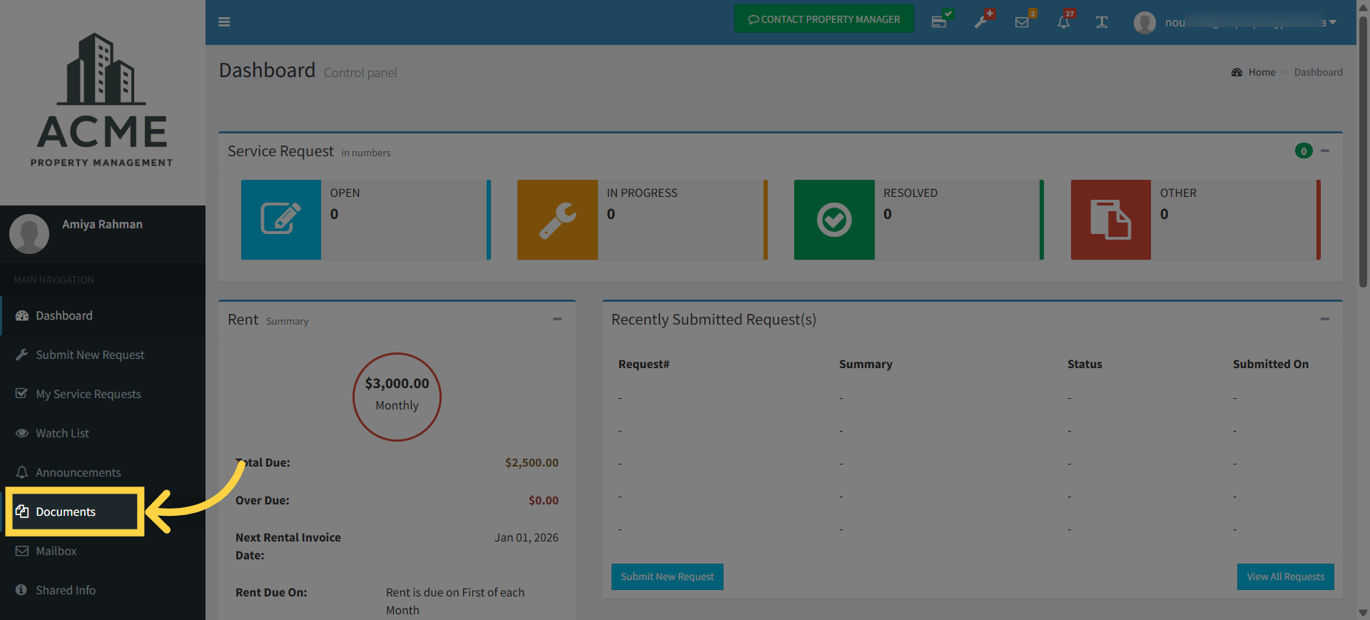The image size is (1370, 620).
Task: Click the user avatar in top bar
Action: pyautogui.click(x=1145, y=23)
